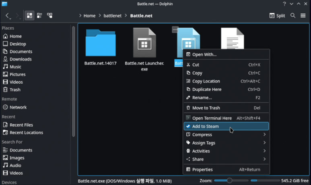This screenshot has height=185, width=311.
Task: Go back with the back arrow
Action: pos(7,16)
